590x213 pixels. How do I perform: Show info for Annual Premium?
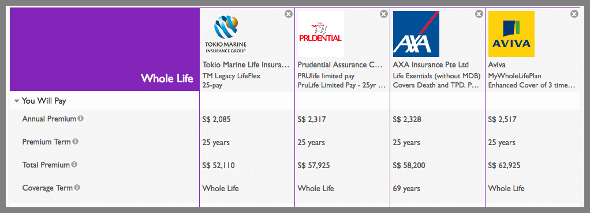click(x=80, y=119)
